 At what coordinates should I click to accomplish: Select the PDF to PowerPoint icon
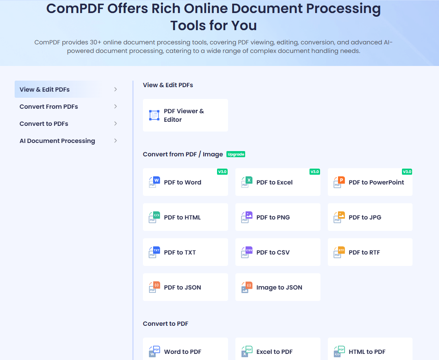pyautogui.click(x=338, y=182)
